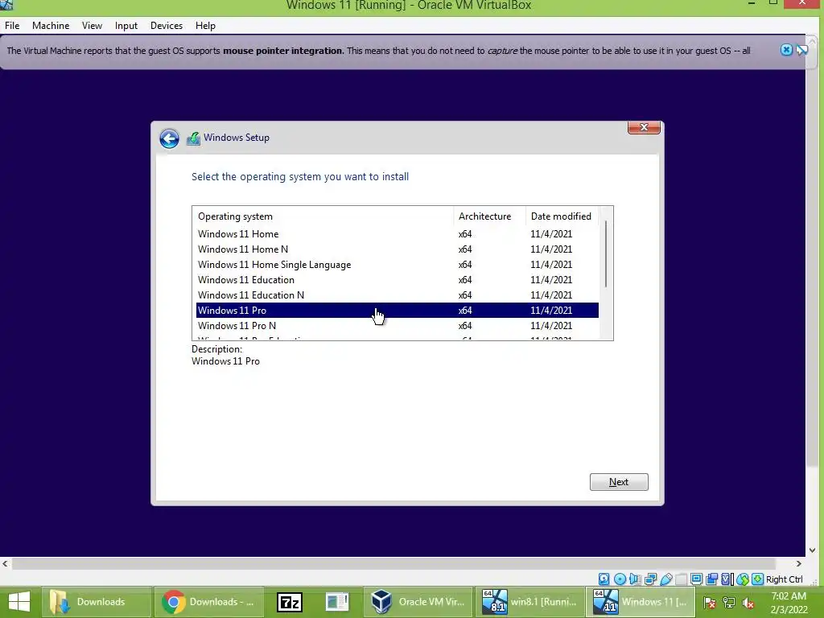The width and height of the screenshot is (824, 618).
Task: Click the shared folders status icon
Action: (681, 579)
